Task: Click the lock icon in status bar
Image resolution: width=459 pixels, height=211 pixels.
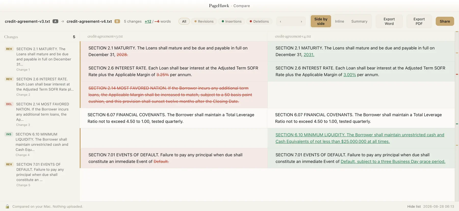Action: point(7,206)
